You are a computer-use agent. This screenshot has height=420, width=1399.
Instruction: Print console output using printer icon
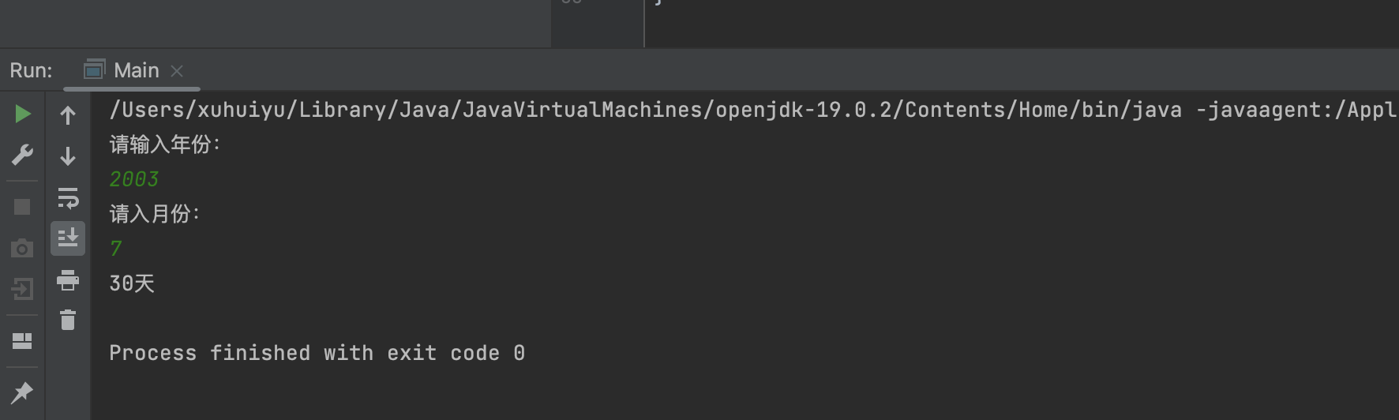coord(68,279)
